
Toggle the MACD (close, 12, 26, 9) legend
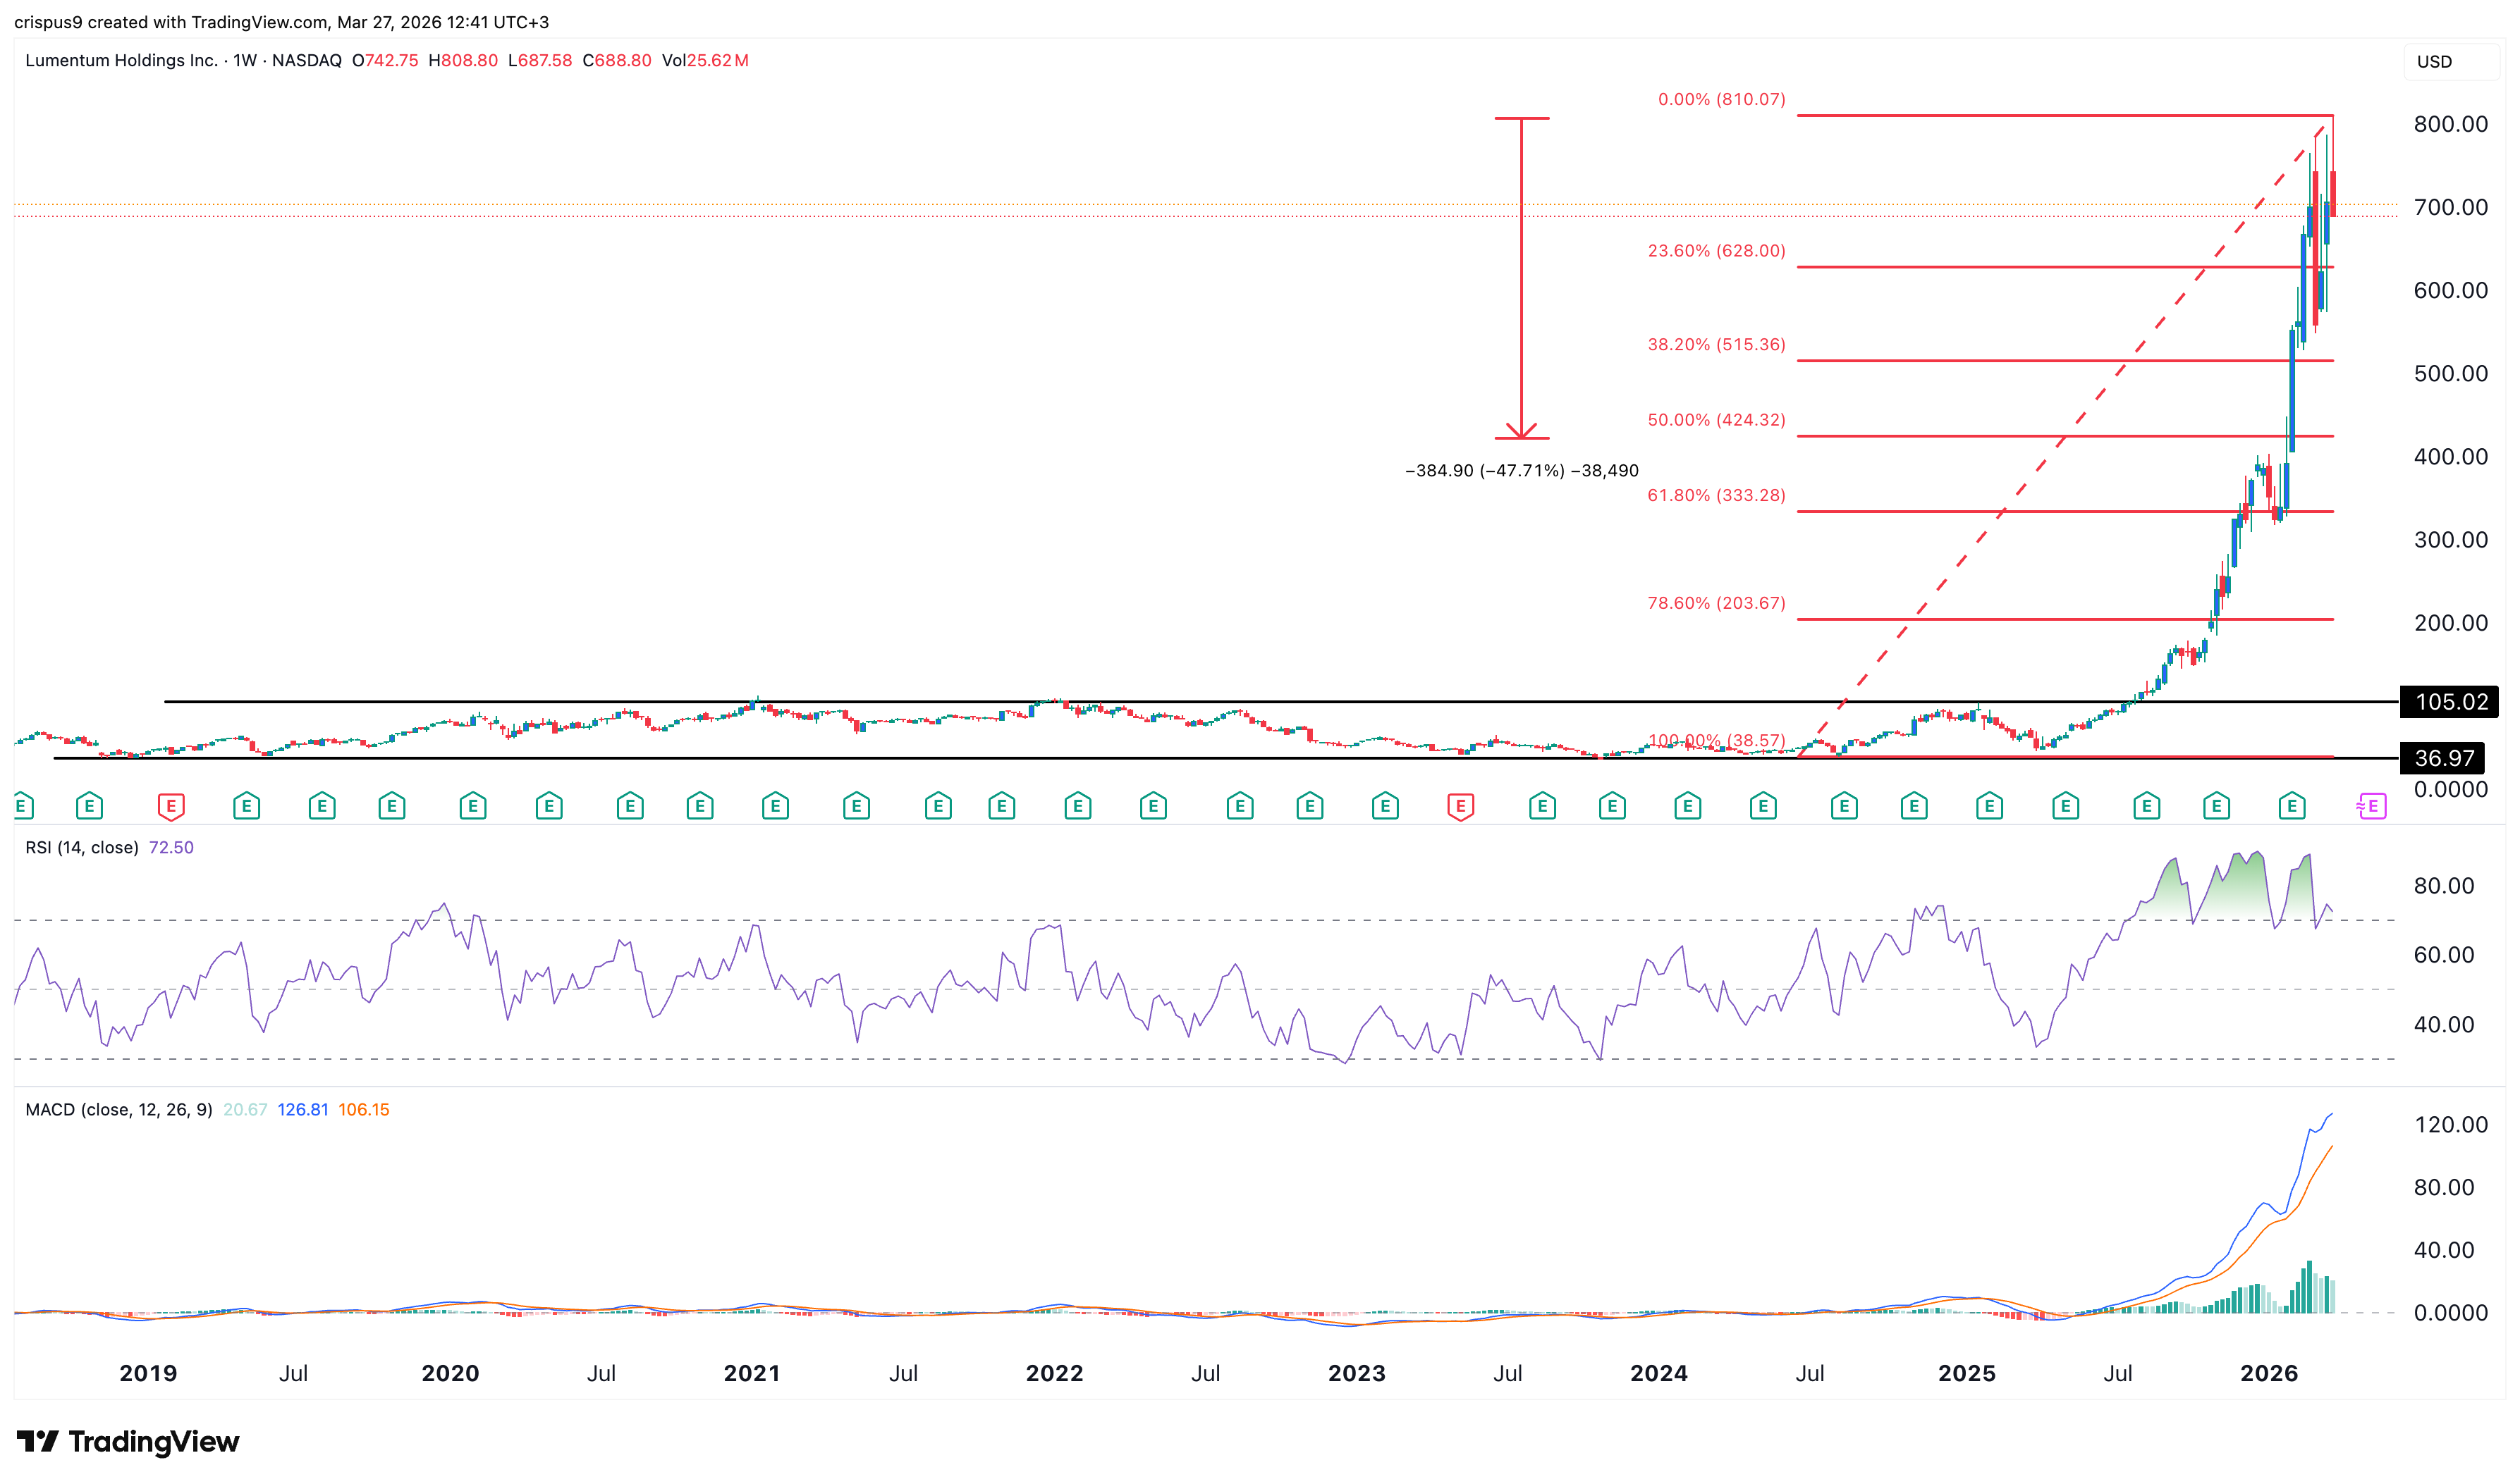[x=119, y=1109]
